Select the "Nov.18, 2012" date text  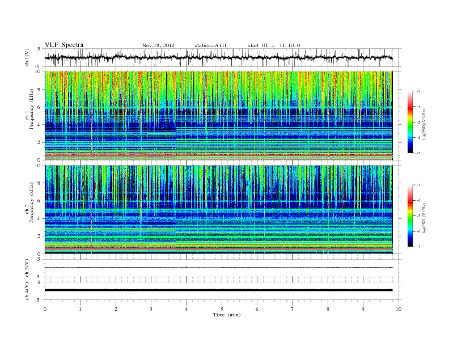point(158,45)
